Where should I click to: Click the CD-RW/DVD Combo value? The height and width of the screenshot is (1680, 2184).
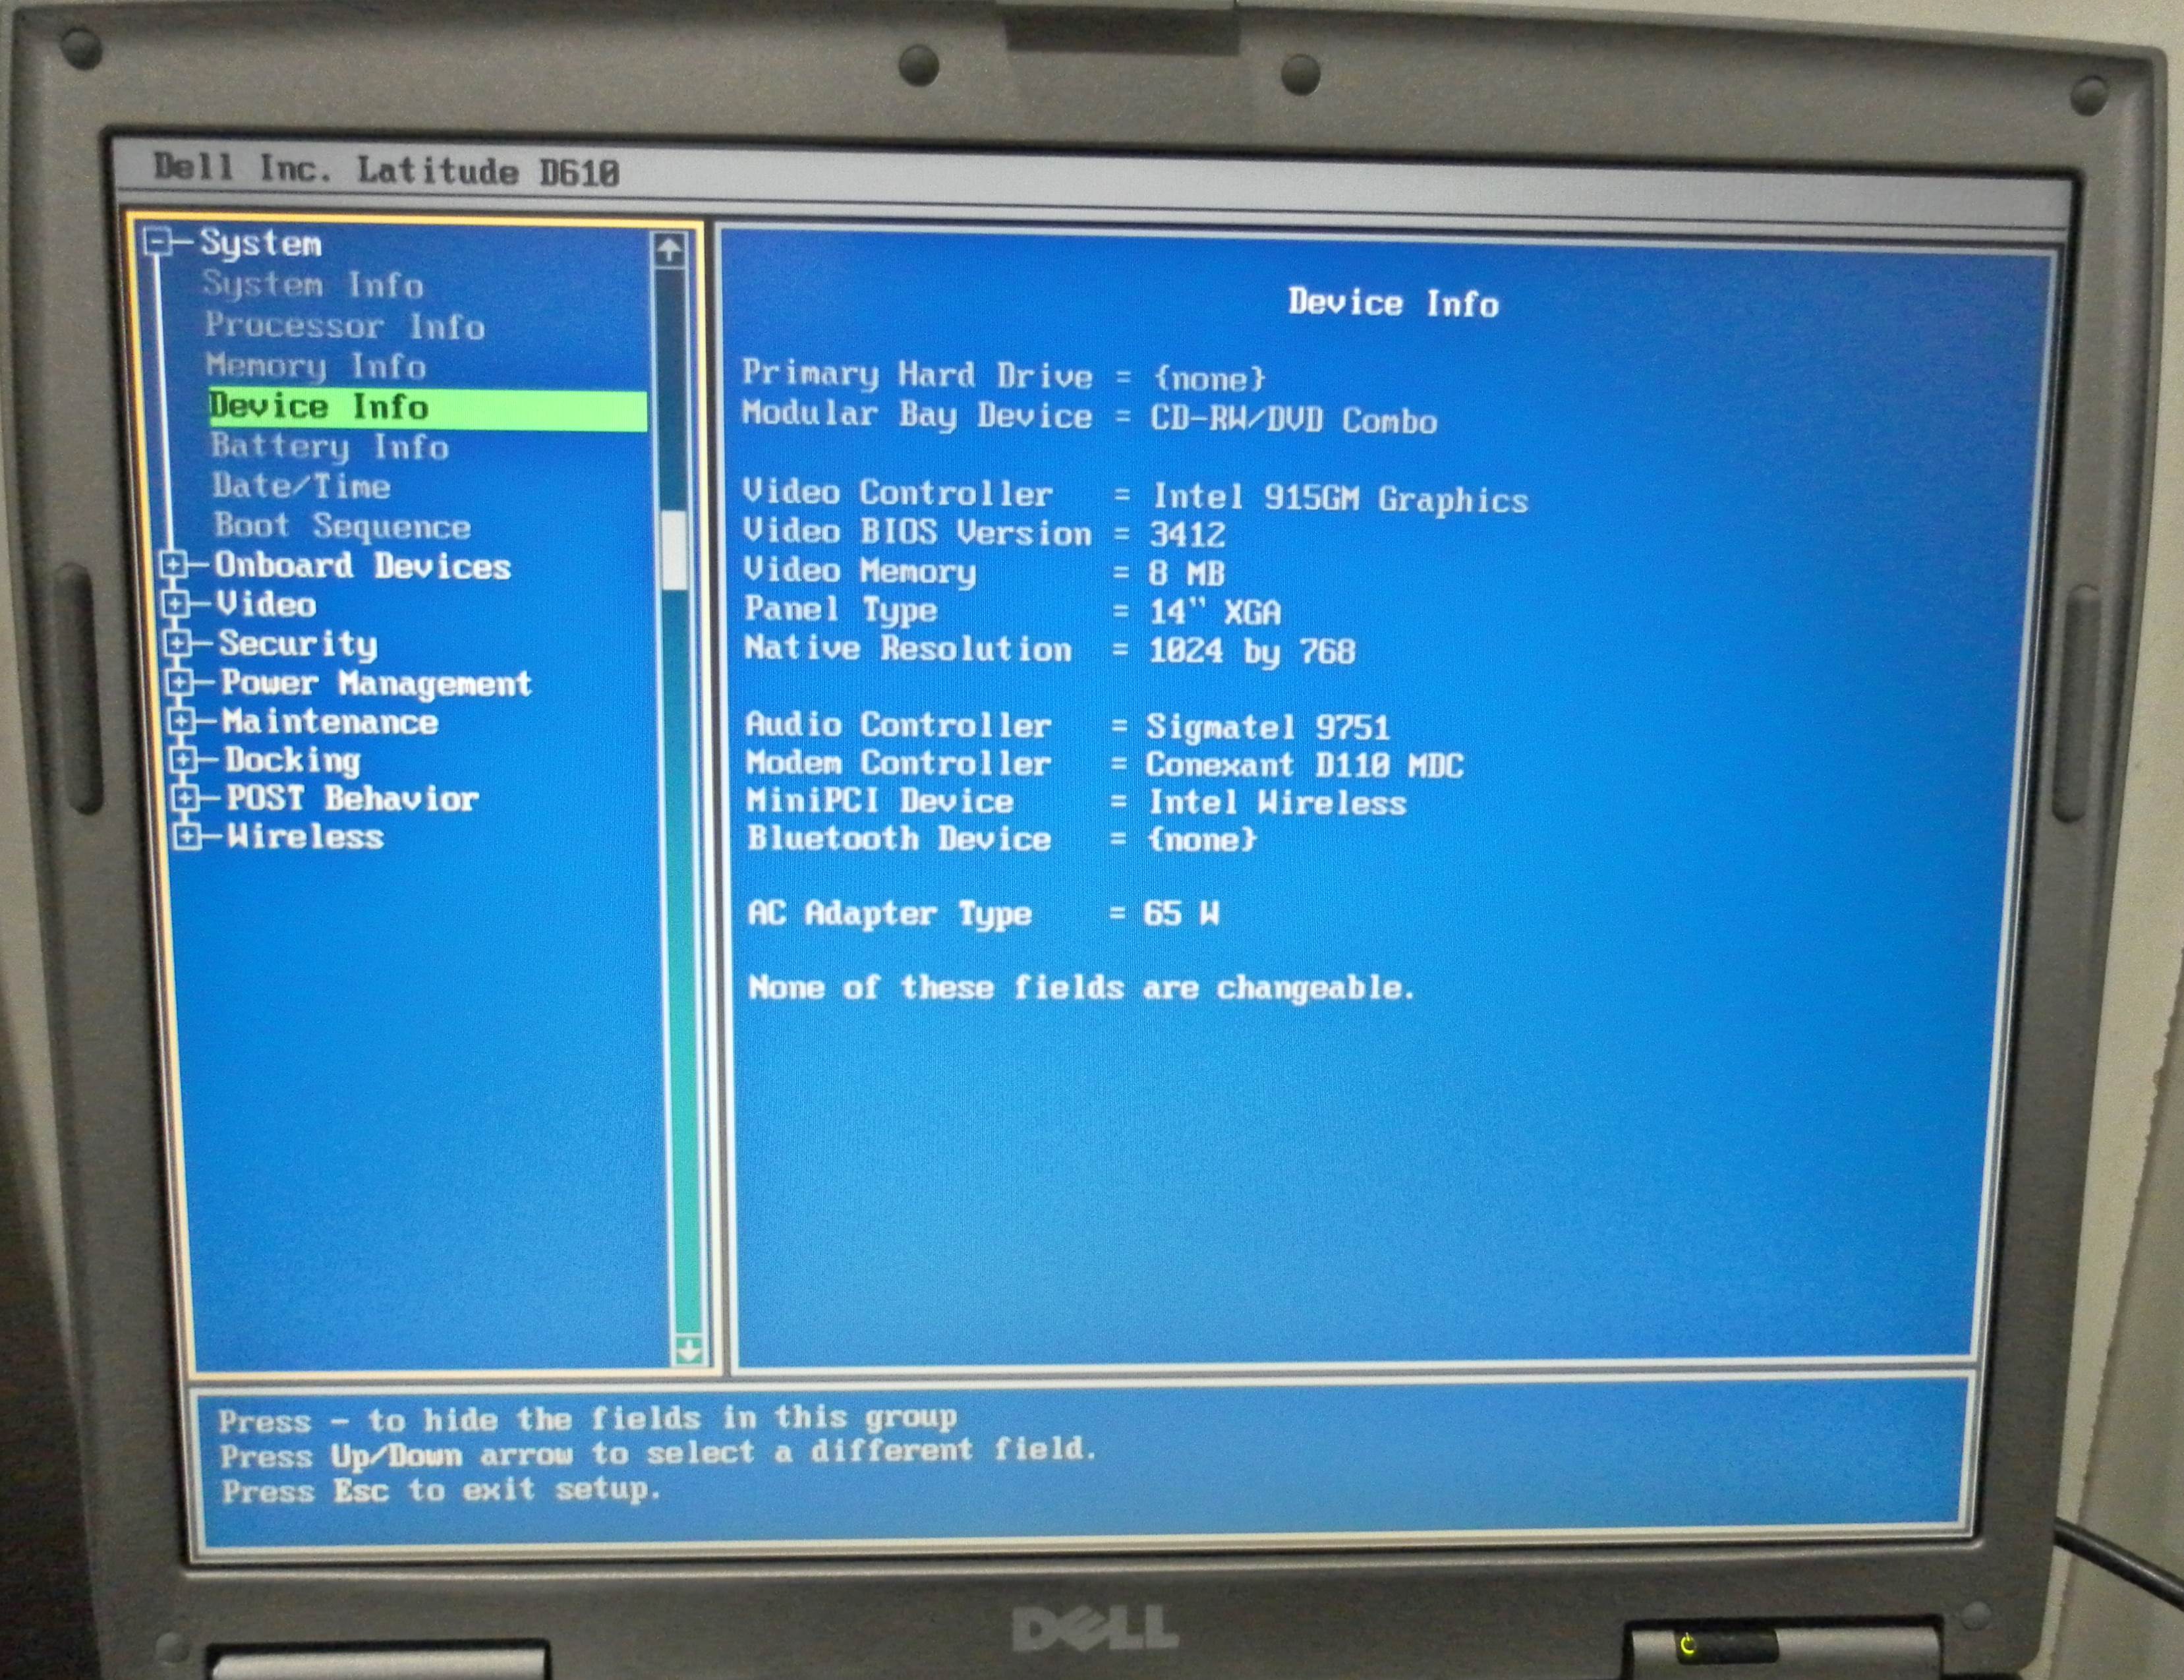pos(1293,420)
